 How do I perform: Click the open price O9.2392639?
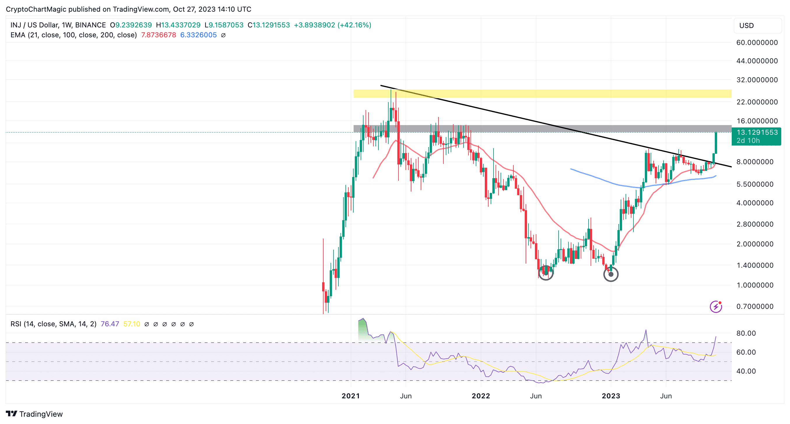pos(131,25)
